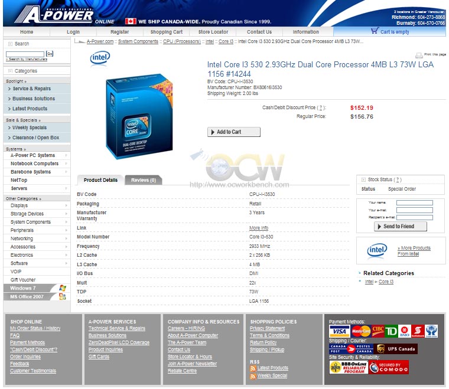Click the Visa payment icon
The width and height of the screenshot is (449, 389).
click(339, 331)
